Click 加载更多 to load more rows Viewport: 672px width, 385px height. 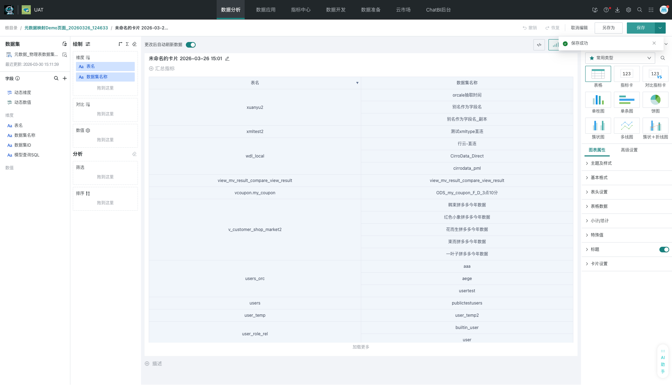pos(361,347)
